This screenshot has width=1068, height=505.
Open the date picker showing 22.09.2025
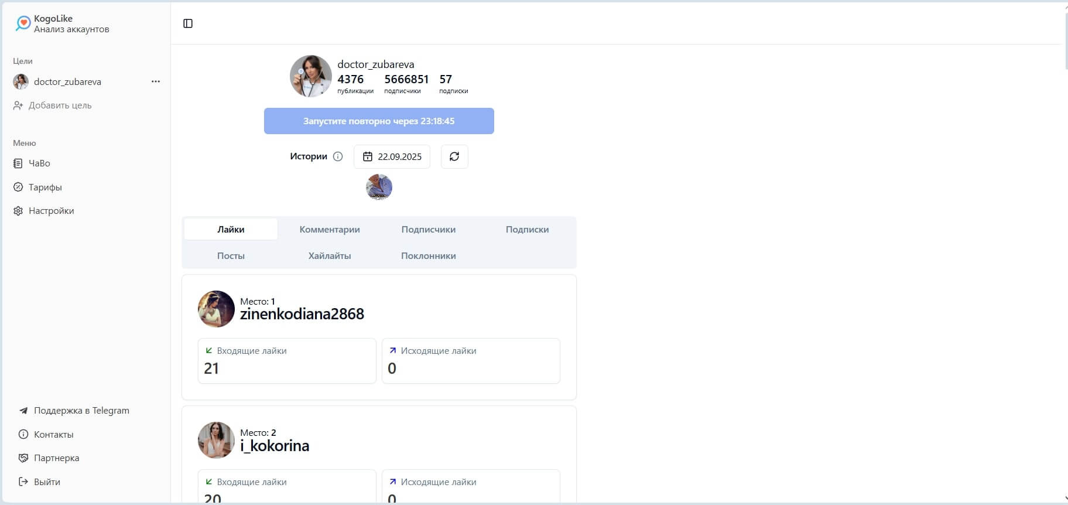392,156
